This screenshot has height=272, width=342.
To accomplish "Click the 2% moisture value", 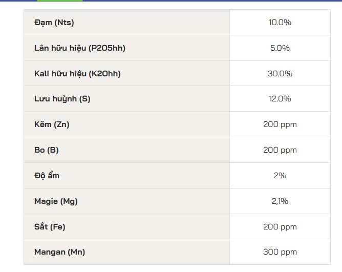I will (280, 176).
